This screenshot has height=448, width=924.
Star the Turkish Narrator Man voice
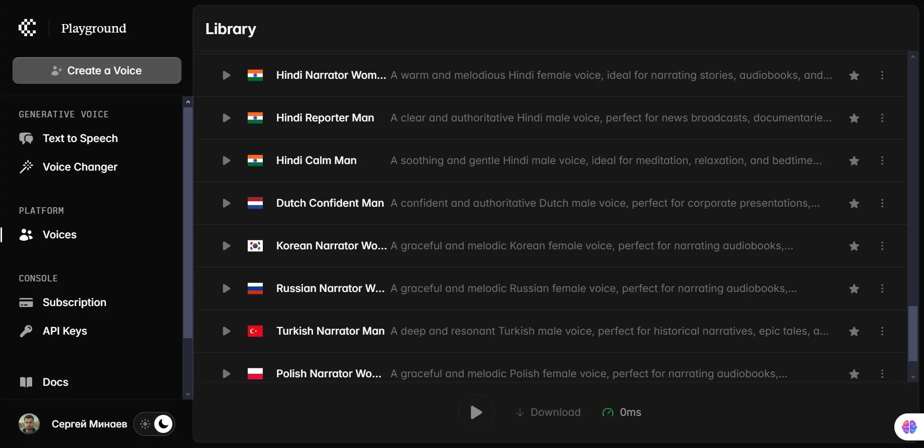(x=854, y=331)
